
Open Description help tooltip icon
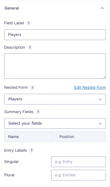pos(30,47)
